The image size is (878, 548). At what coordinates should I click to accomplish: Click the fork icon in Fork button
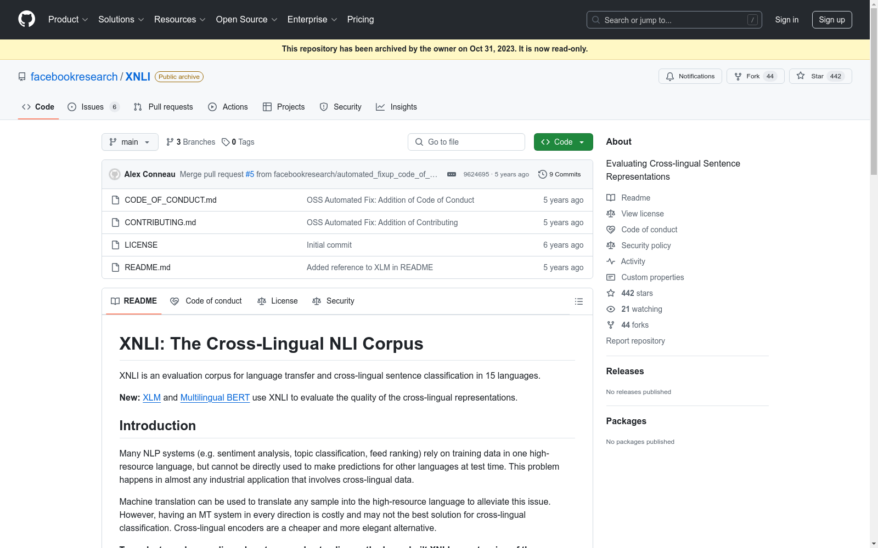[x=738, y=76]
